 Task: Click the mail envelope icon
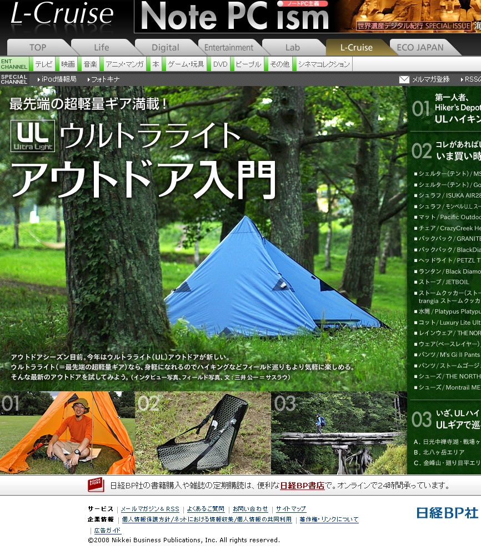tap(404, 79)
